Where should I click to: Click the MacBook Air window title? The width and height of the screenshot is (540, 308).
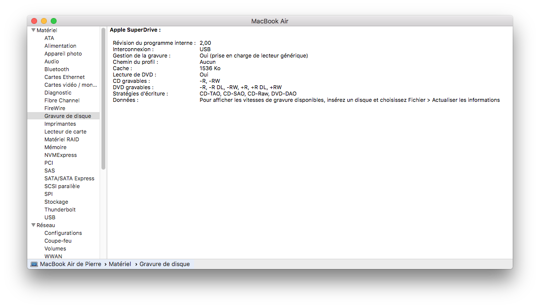pyautogui.click(x=270, y=21)
